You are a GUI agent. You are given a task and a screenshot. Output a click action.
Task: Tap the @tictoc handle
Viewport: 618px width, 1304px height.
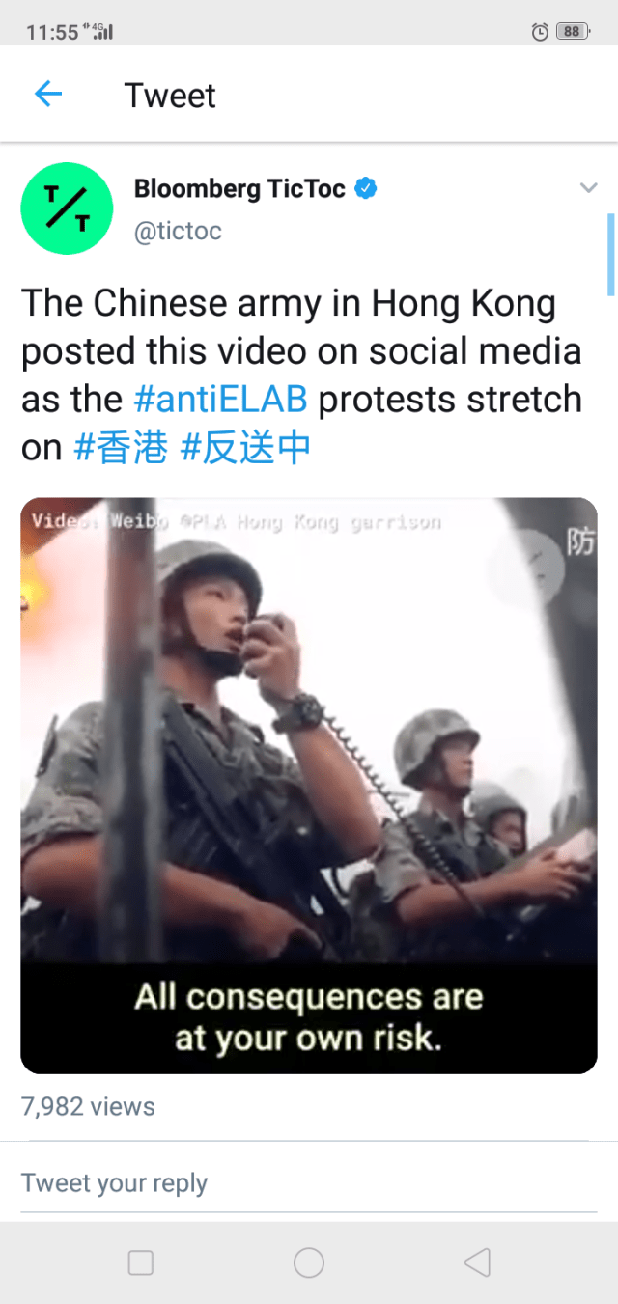point(178,232)
